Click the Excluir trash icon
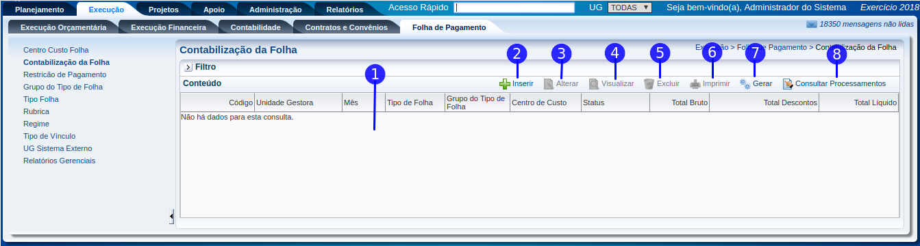 pos(649,84)
